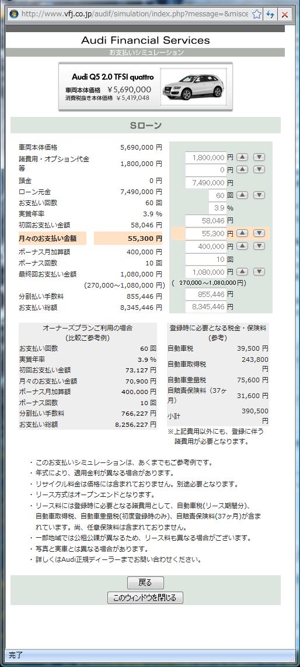Raise the 55,300 yen monthly payment with up arrow
The image size is (300, 667).
[242, 233]
